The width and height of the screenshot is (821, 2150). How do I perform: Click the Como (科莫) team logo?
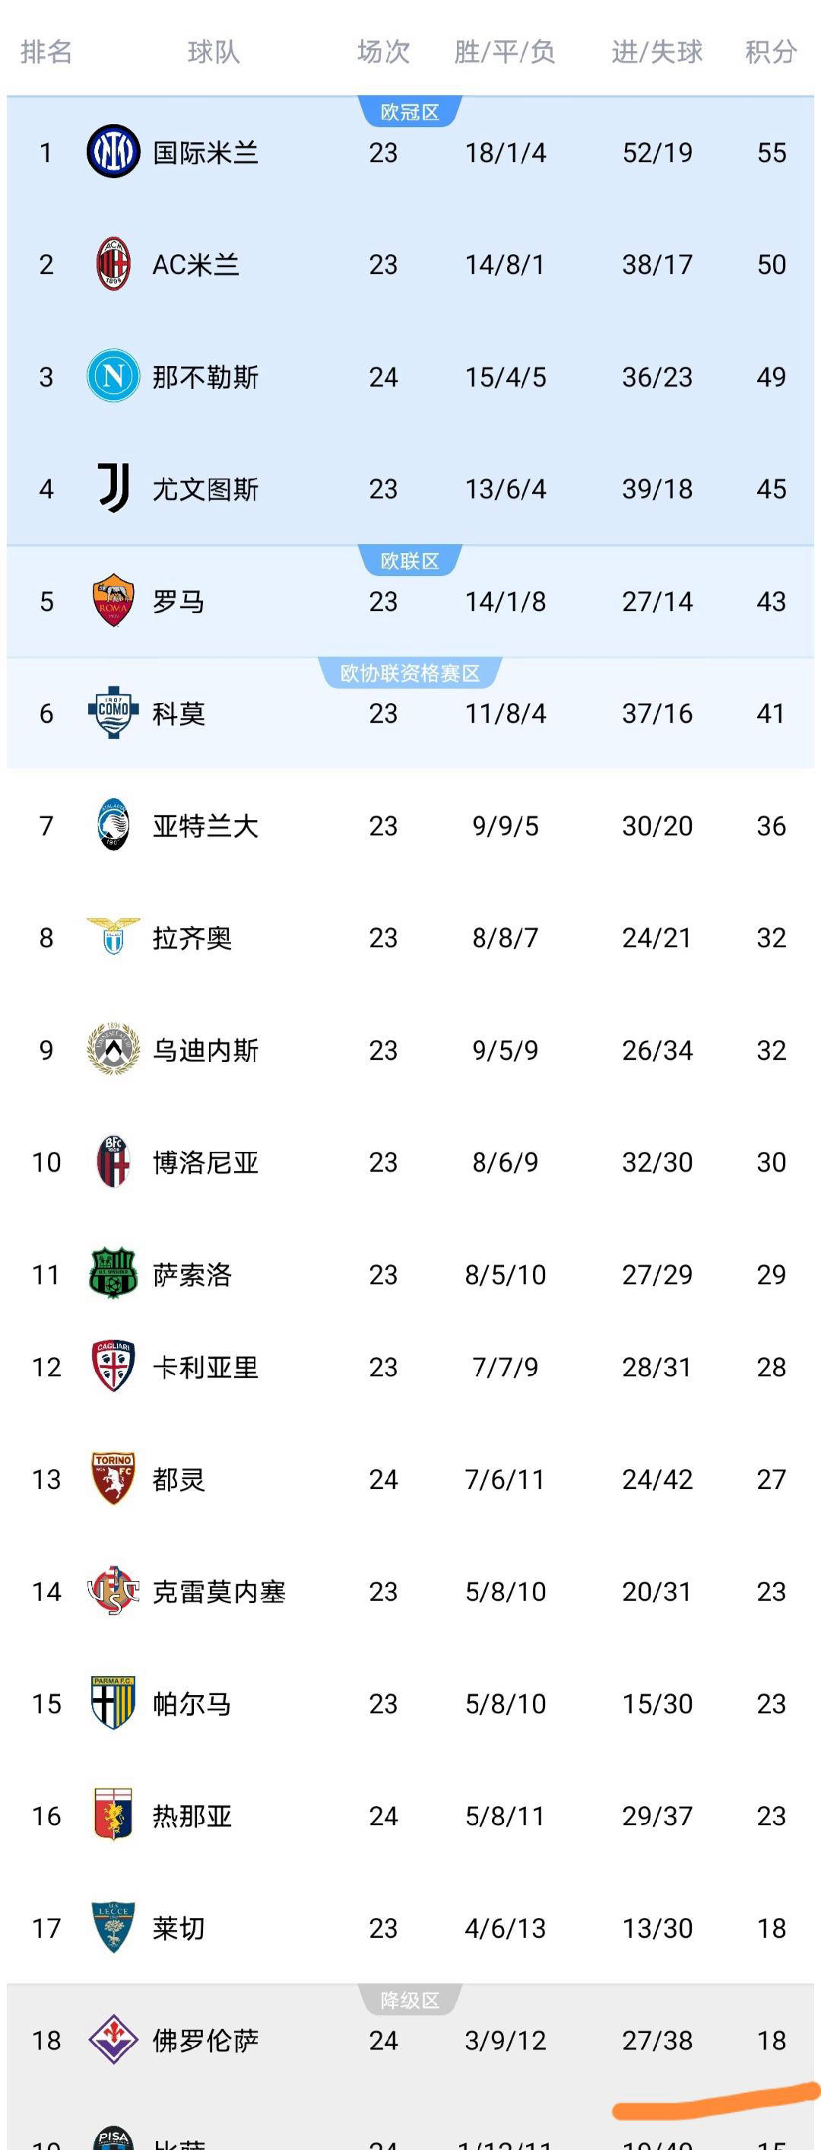point(115,714)
